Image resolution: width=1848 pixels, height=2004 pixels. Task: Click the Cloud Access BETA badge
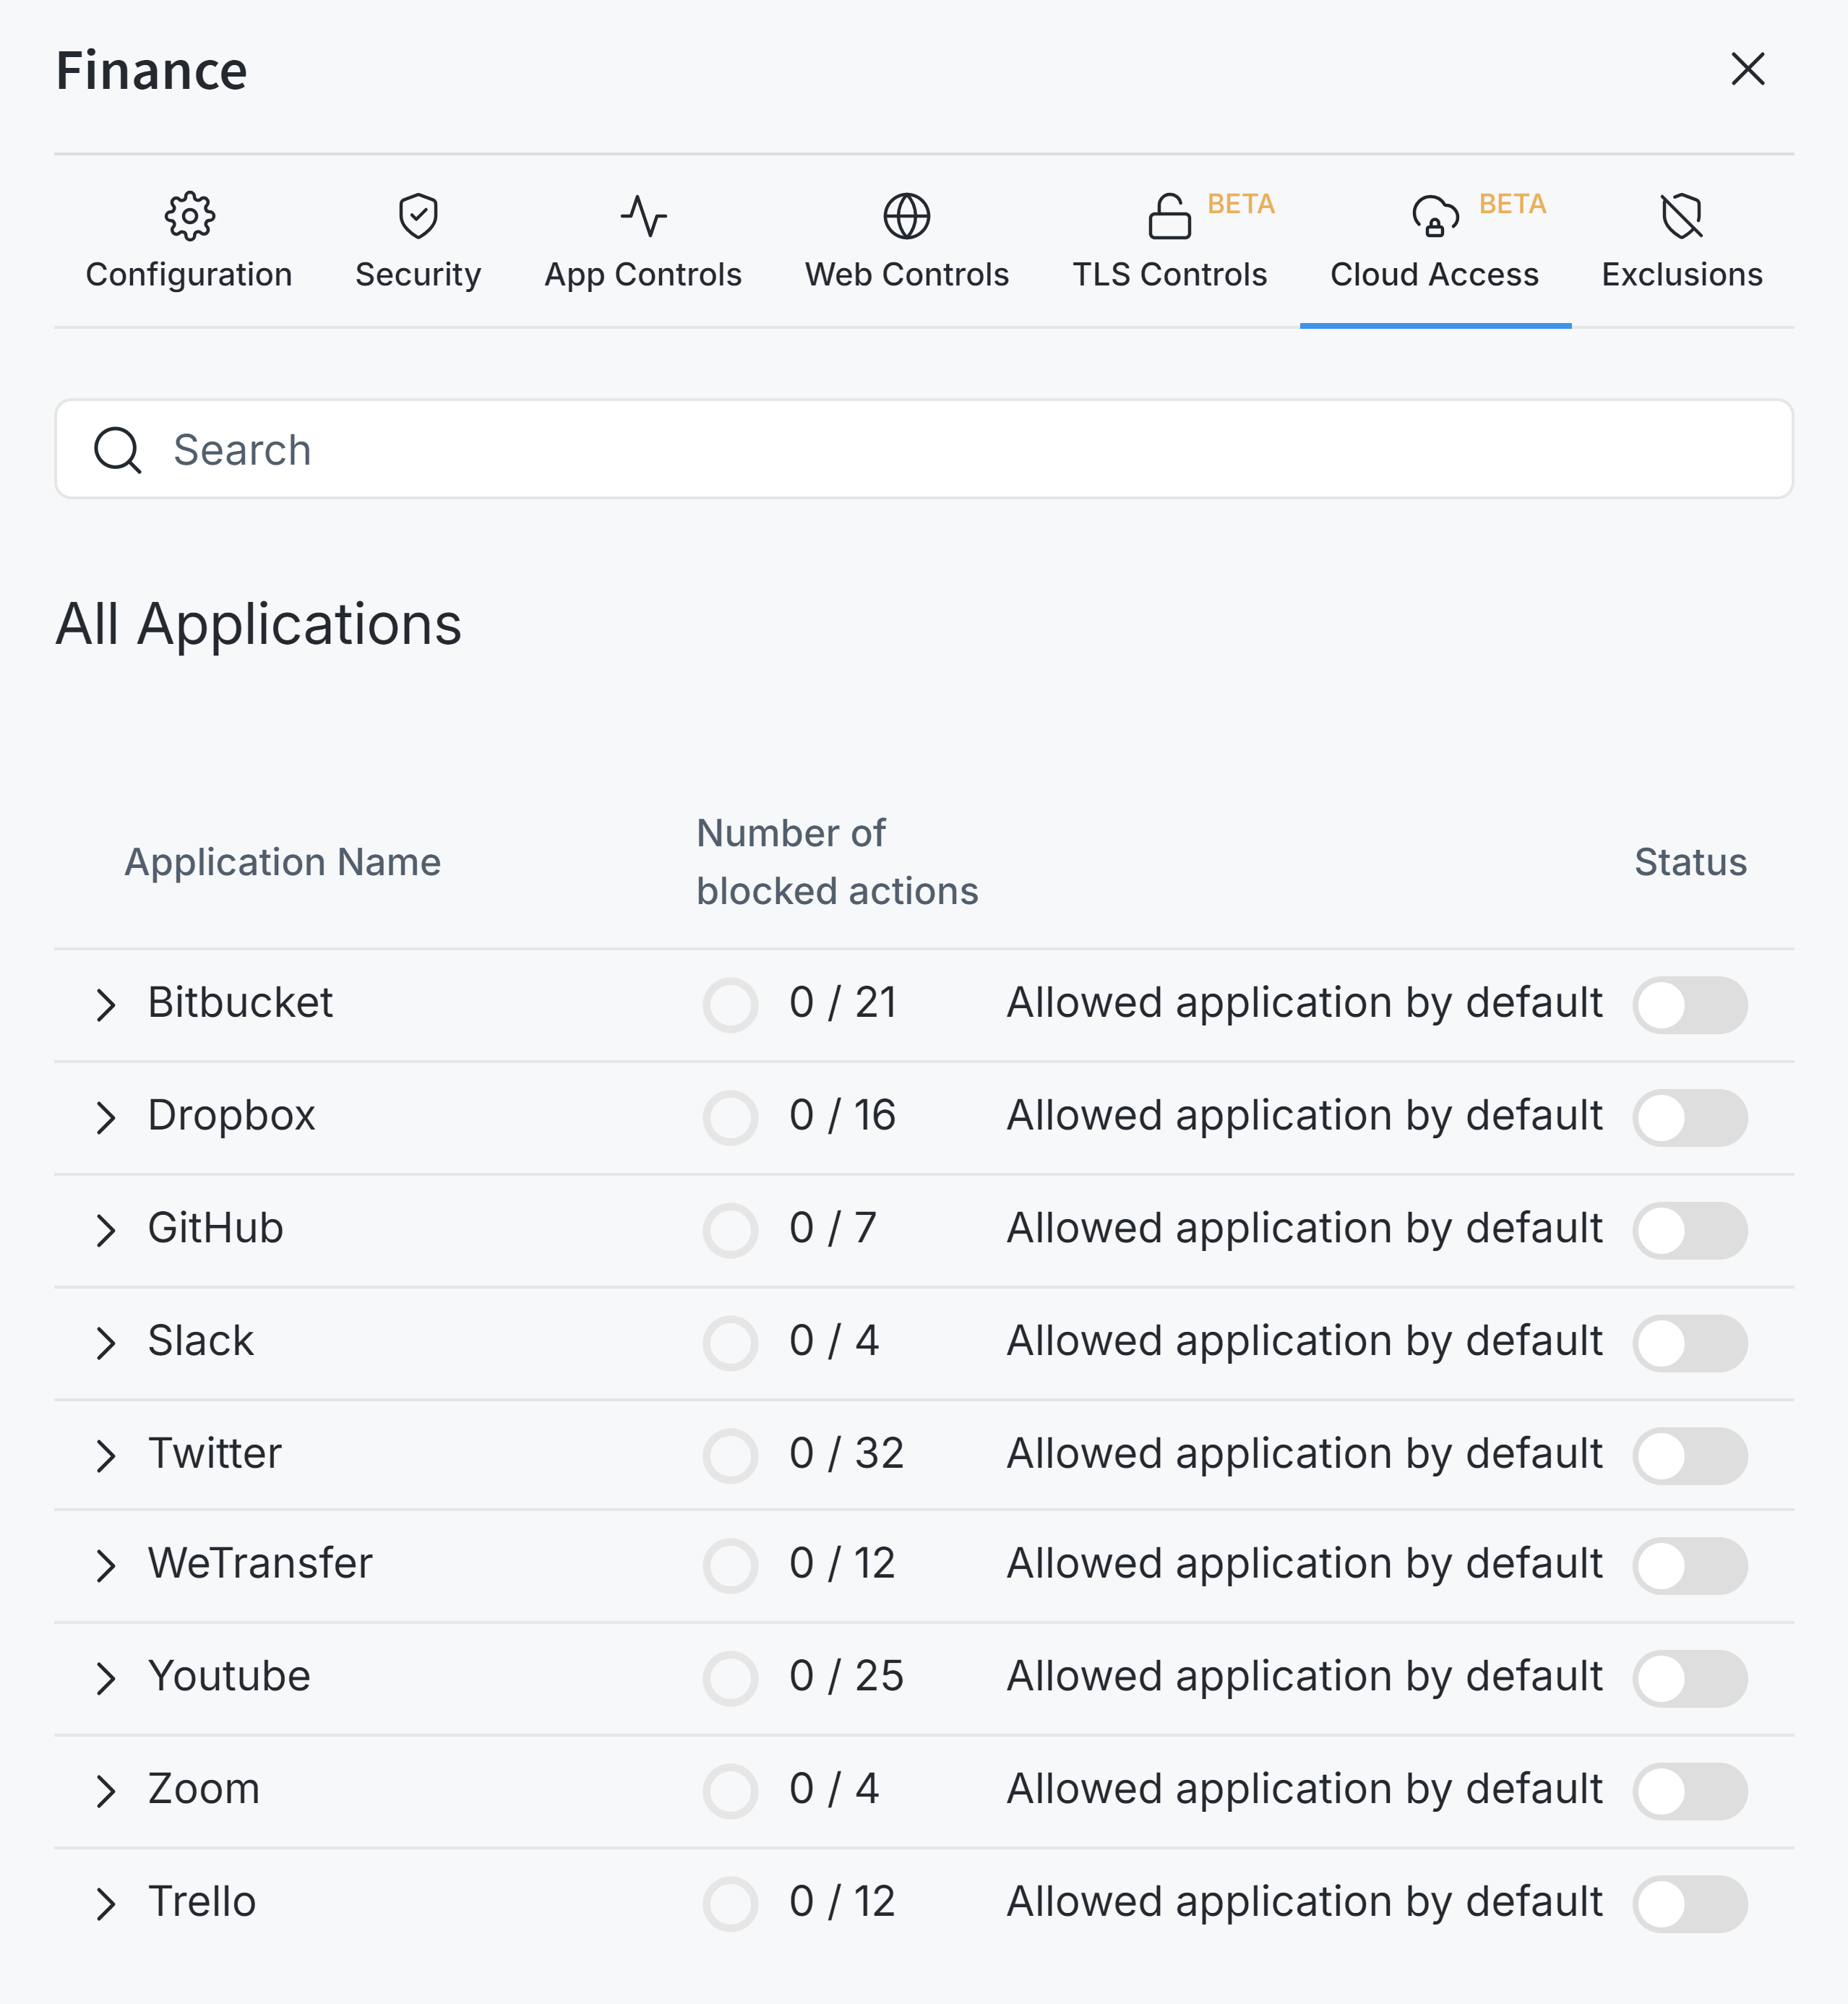[x=1512, y=204]
